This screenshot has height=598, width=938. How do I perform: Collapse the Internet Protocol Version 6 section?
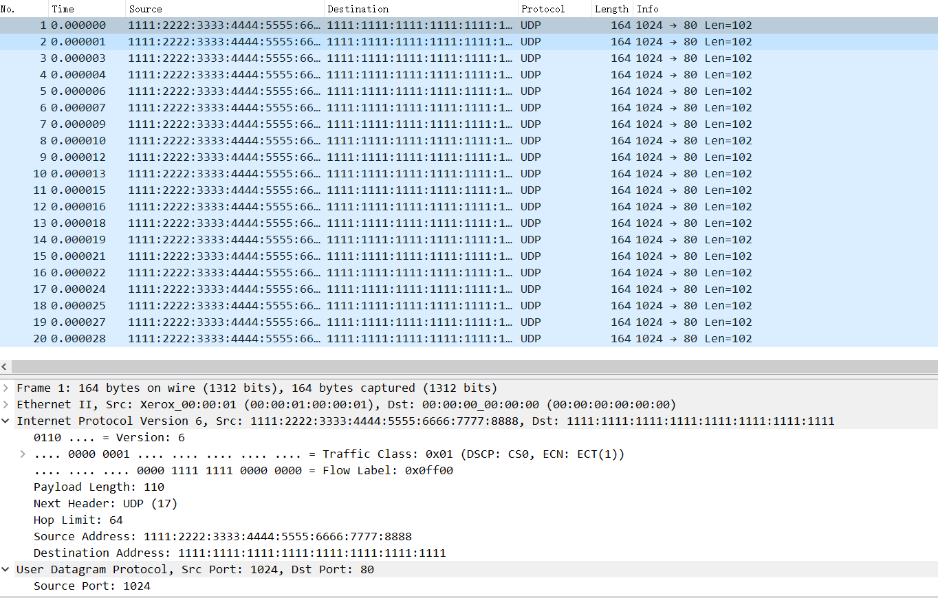pos(6,421)
